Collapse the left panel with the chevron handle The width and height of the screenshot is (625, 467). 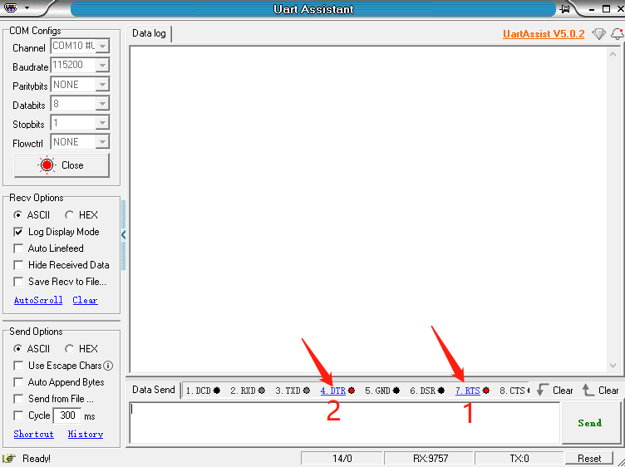(x=124, y=235)
